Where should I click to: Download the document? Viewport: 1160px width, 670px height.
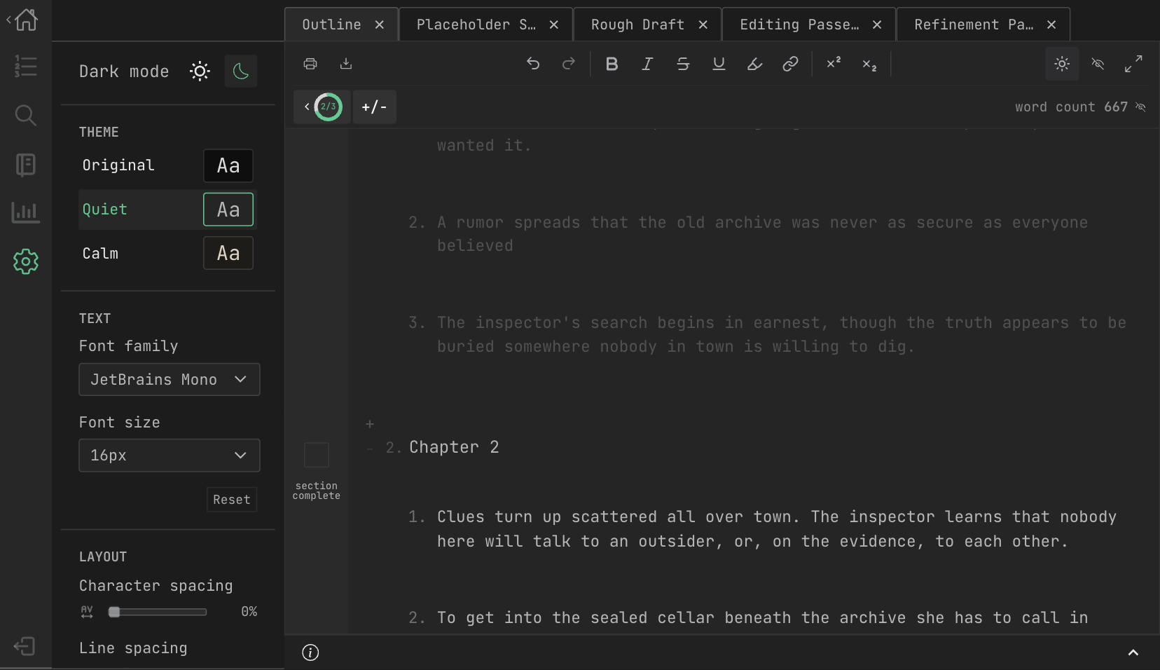click(346, 64)
